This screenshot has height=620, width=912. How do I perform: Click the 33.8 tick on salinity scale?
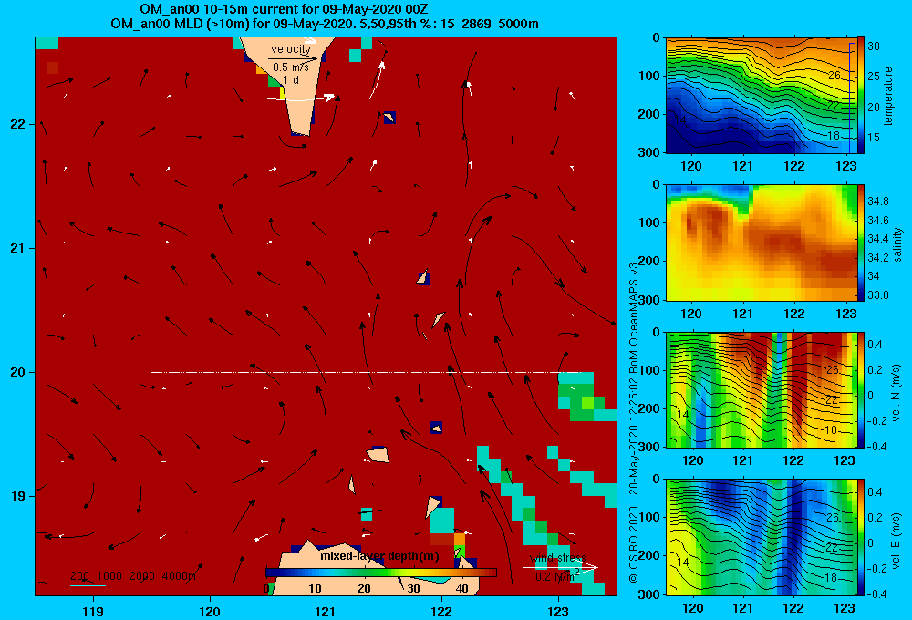click(x=877, y=294)
